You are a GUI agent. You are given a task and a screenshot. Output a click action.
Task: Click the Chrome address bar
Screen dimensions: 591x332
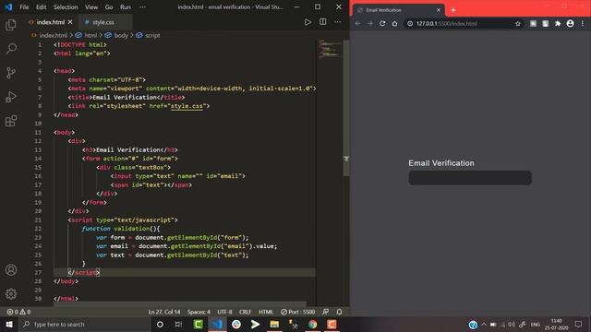point(464,23)
